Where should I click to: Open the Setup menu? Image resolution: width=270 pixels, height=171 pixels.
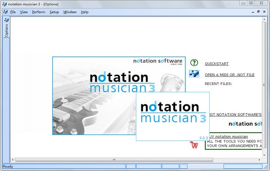[54, 12]
